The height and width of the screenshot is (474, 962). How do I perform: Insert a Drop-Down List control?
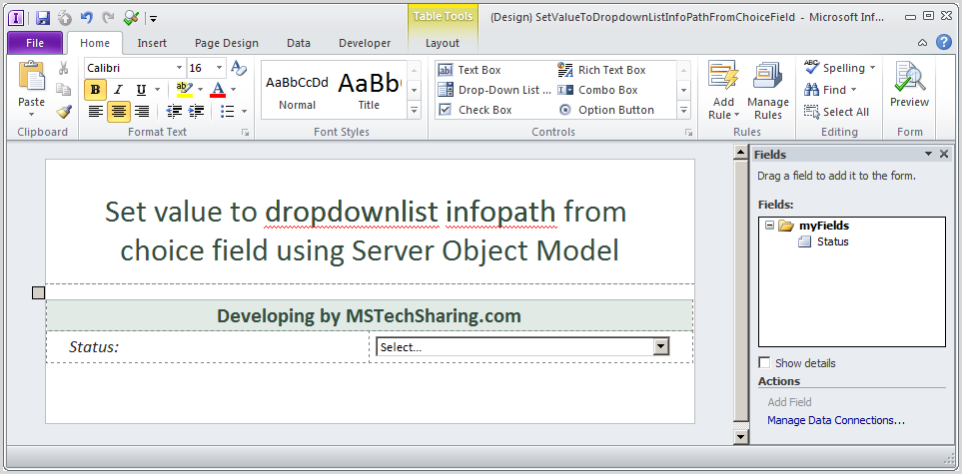(494, 90)
